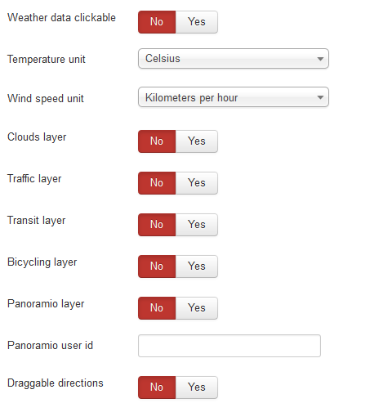The image size is (392, 412).
Task: Choose No for Traffic layer
Action: tap(157, 183)
